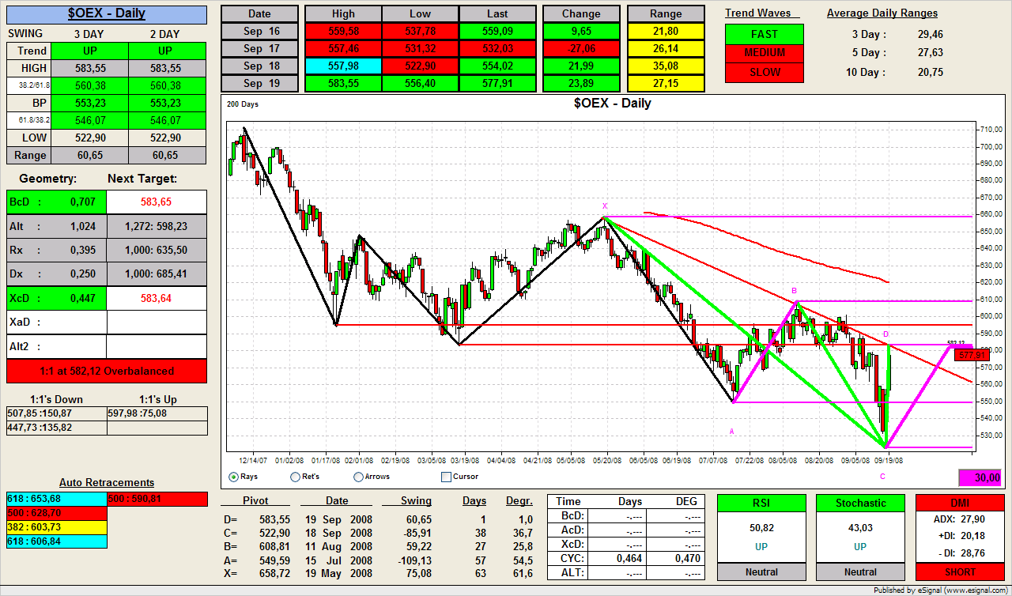The image size is (1012, 596).
Task: Click the green RSI panel header
Action: (x=761, y=503)
